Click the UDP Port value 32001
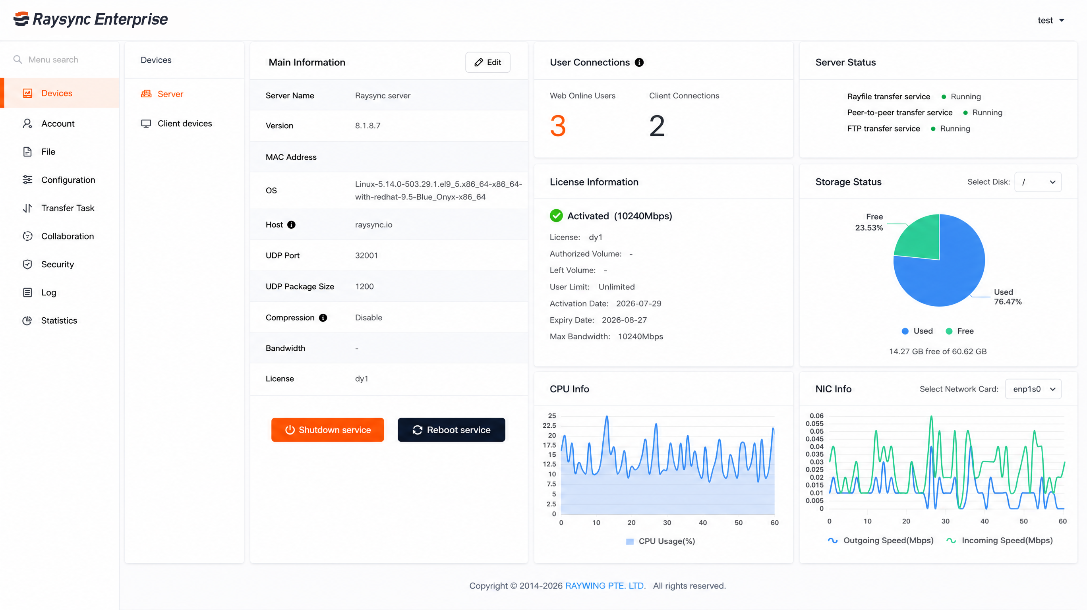Image resolution: width=1087 pixels, height=610 pixels. pos(366,256)
